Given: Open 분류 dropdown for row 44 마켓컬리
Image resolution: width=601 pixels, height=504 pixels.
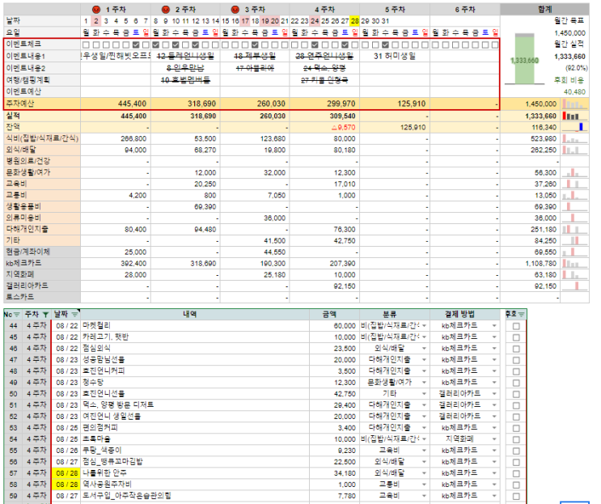Looking at the screenshot, I should pyautogui.click(x=424, y=326).
